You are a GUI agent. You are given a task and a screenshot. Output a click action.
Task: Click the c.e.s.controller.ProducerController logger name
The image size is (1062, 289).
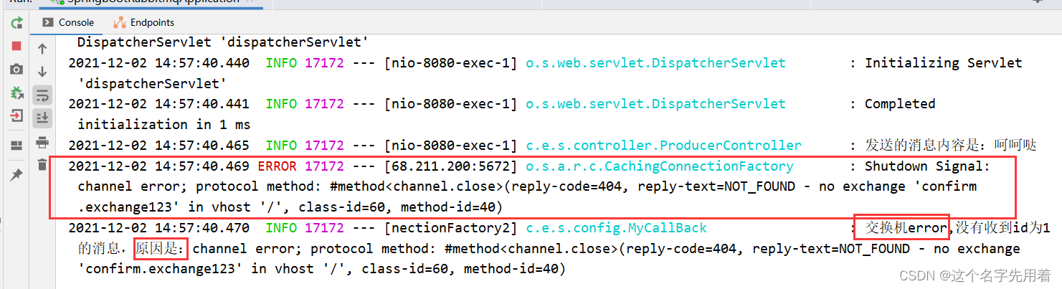(x=663, y=146)
